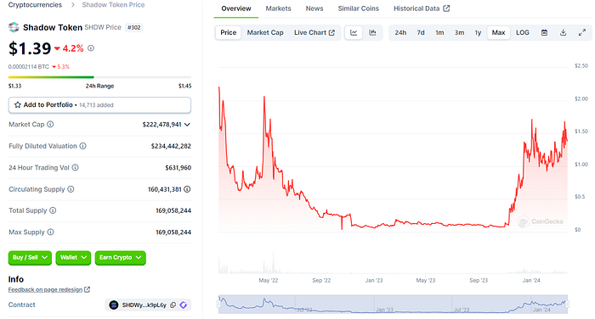The width and height of the screenshot is (595, 319).
Task: Open Live Chart link
Action: coord(314,32)
